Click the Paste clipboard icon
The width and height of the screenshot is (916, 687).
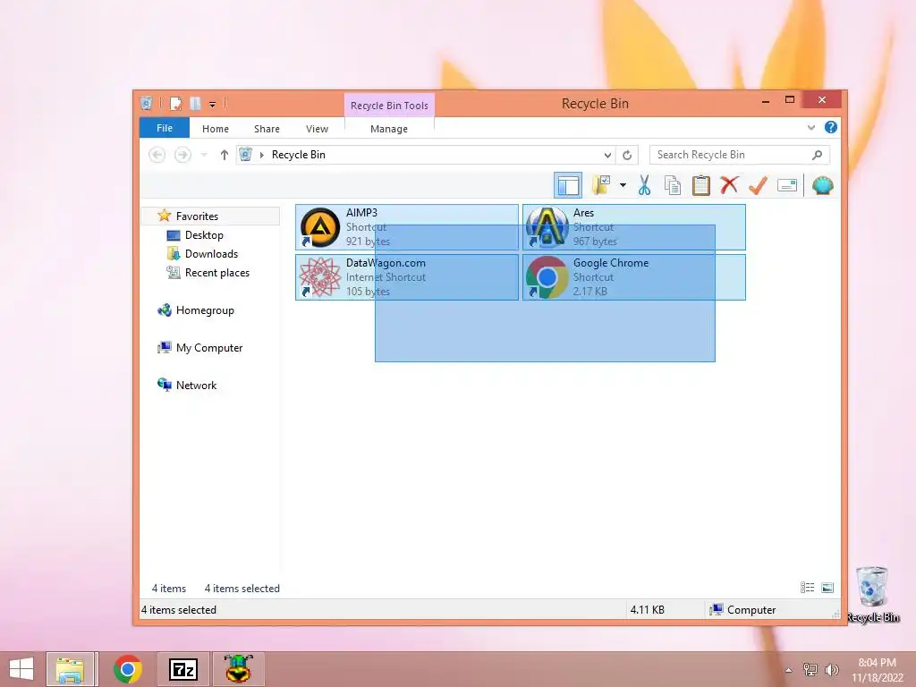[700, 185]
